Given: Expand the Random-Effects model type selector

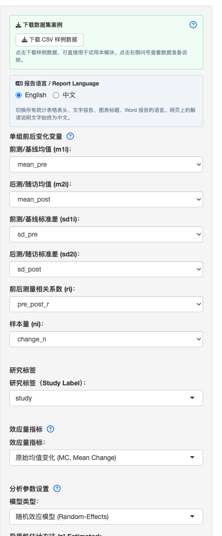Looking at the screenshot, I should click(106, 517).
